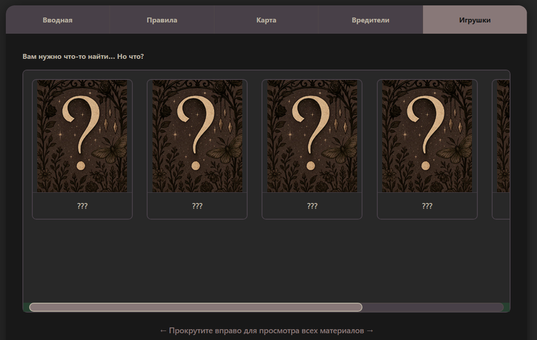Select the Карта tab
The image size is (537, 340).
pos(266,20)
